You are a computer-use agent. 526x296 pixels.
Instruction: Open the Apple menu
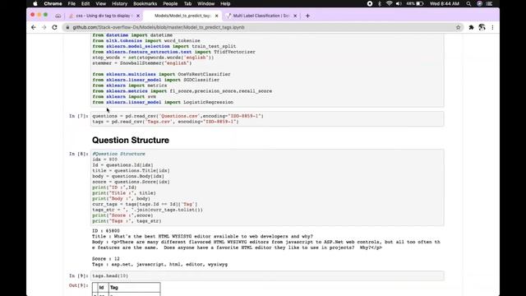tap(35, 3)
